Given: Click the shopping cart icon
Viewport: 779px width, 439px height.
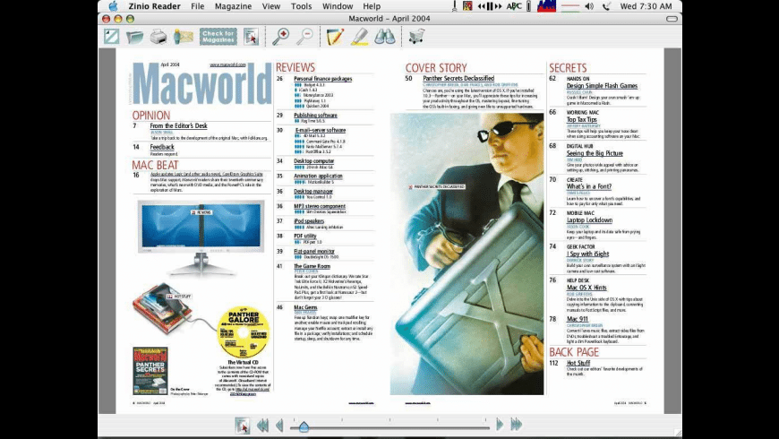Looking at the screenshot, I should [416, 37].
